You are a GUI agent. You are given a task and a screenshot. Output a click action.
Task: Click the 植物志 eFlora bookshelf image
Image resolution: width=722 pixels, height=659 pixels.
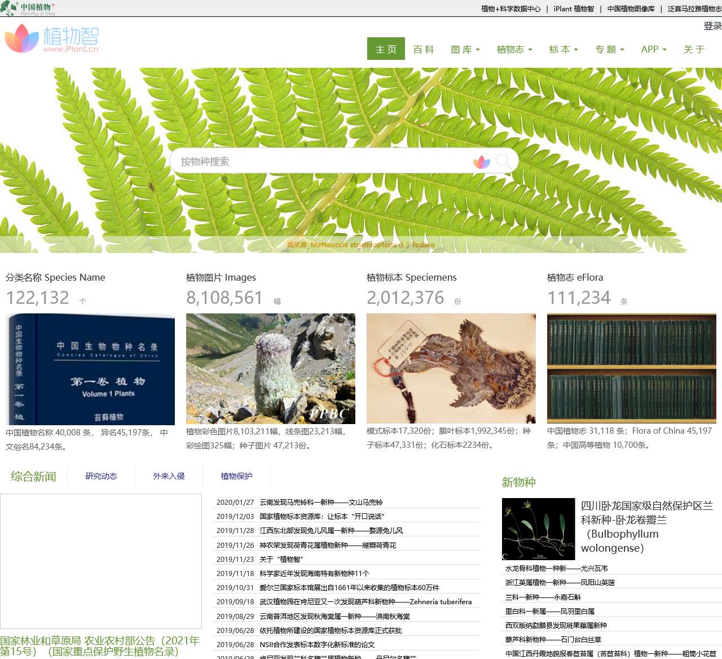(632, 369)
